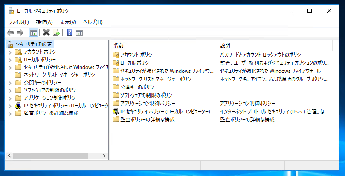Expand the アプリケーション制御ポリシー tree node
345x176 pixels.
pyautogui.click(x=10, y=98)
